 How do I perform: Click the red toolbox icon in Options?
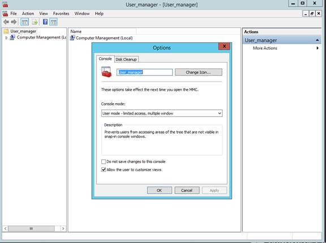click(x=106, y=72)
